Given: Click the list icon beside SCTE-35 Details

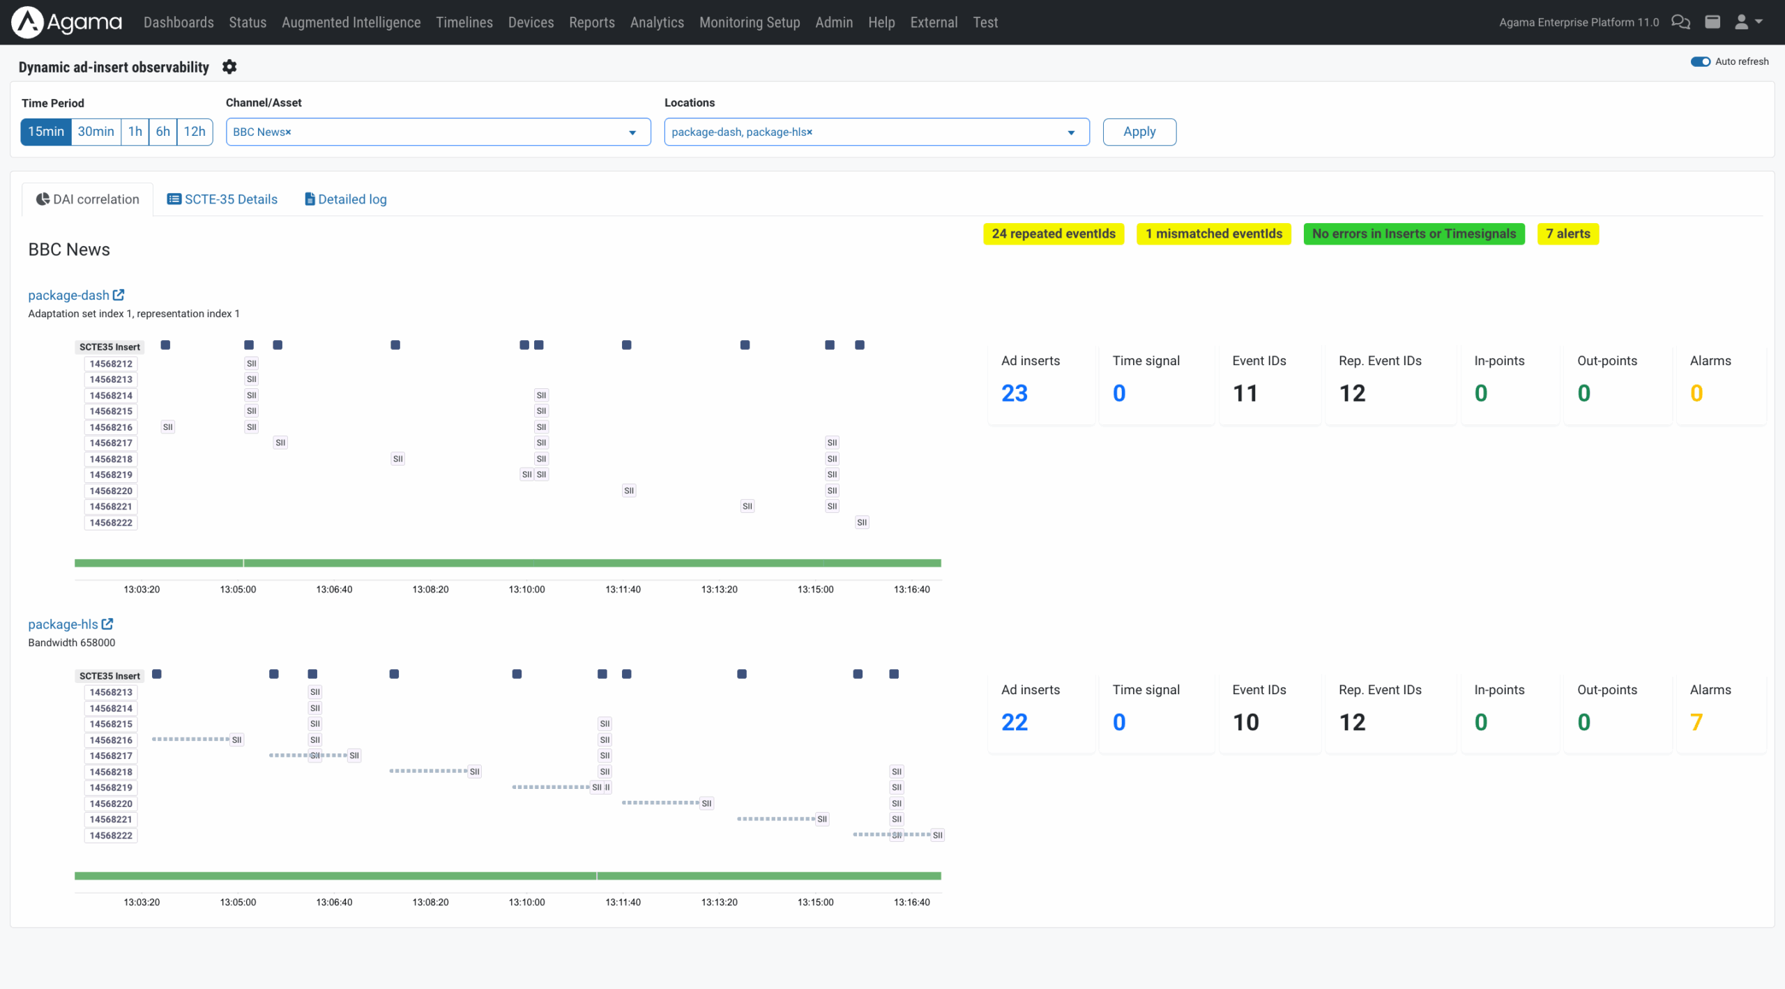Looking at the screenshot, I should point(173,199).
